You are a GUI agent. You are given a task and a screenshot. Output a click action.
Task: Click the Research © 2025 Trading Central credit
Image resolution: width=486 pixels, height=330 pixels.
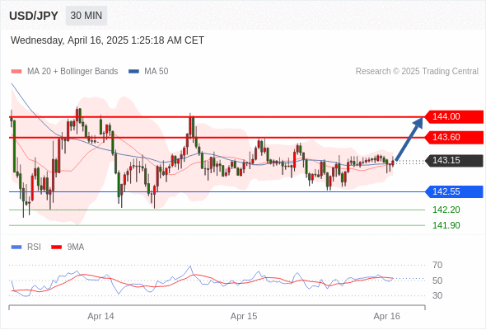[x=417, y=72]
